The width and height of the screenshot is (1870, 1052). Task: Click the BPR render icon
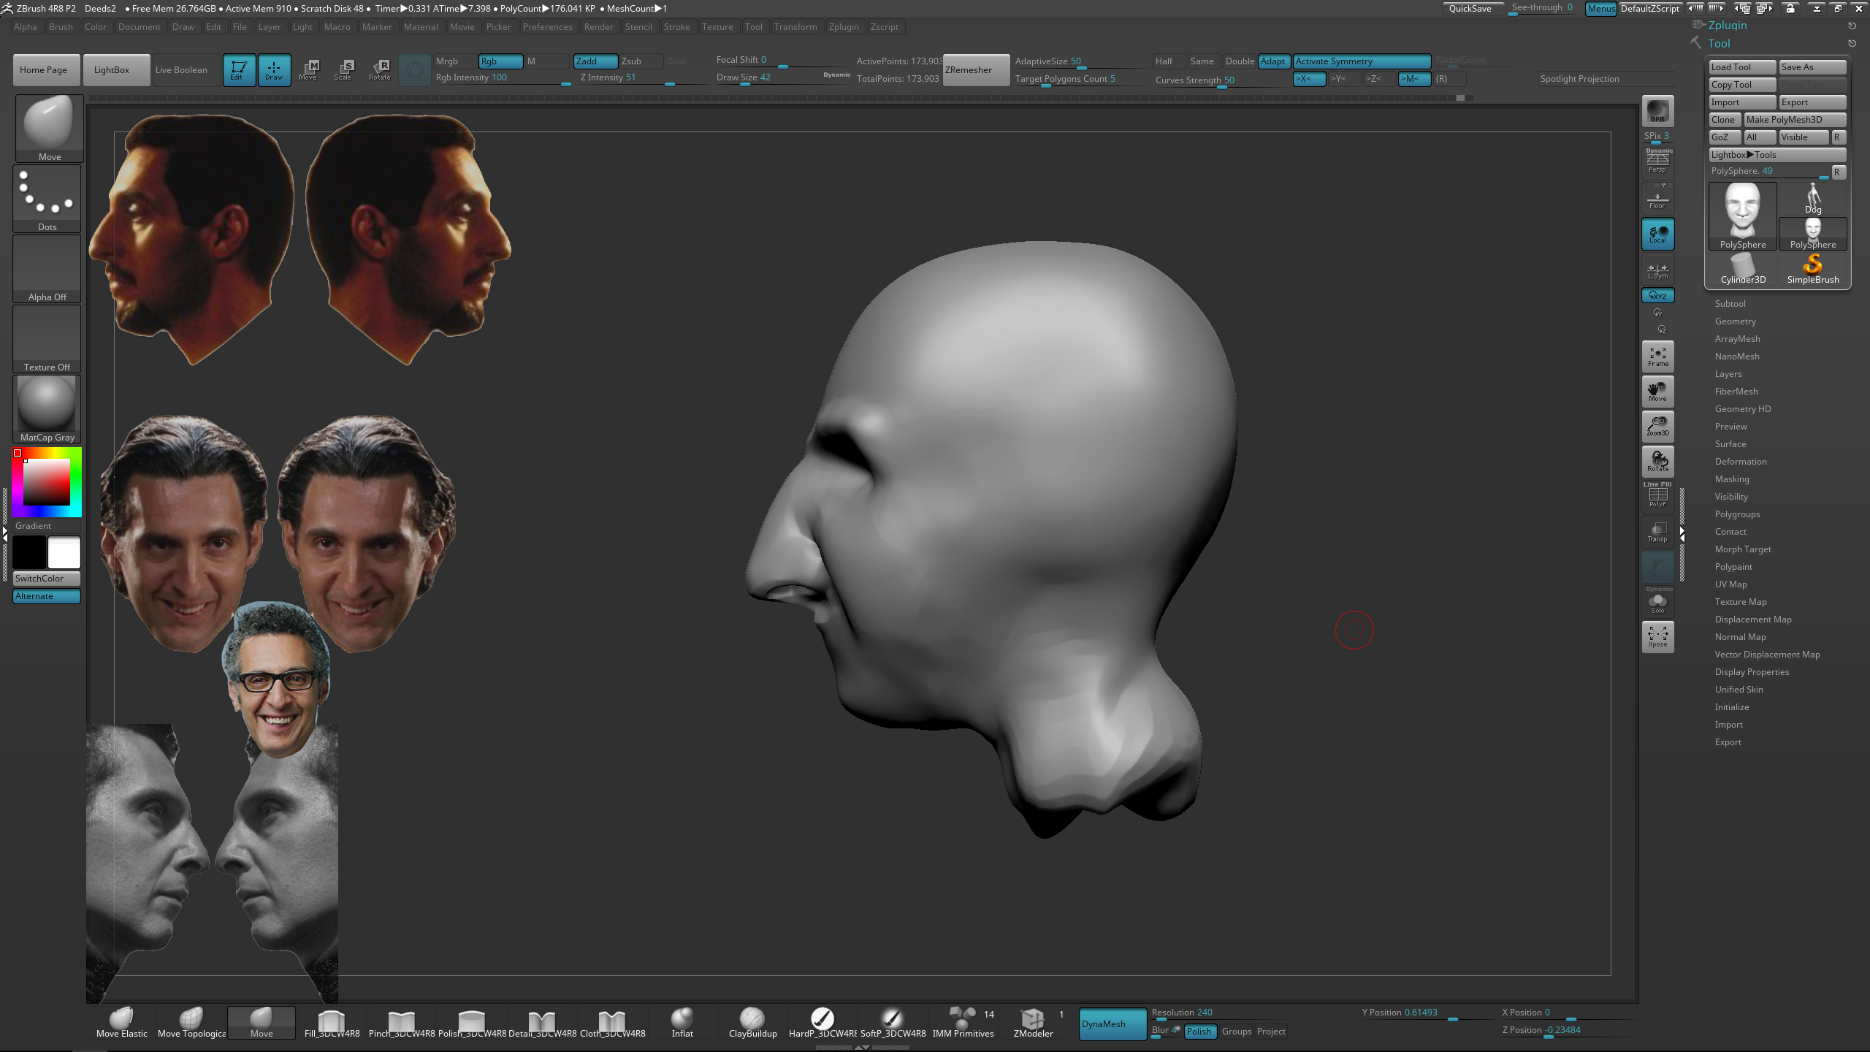pyautogui.click(x=1657, y=111)
